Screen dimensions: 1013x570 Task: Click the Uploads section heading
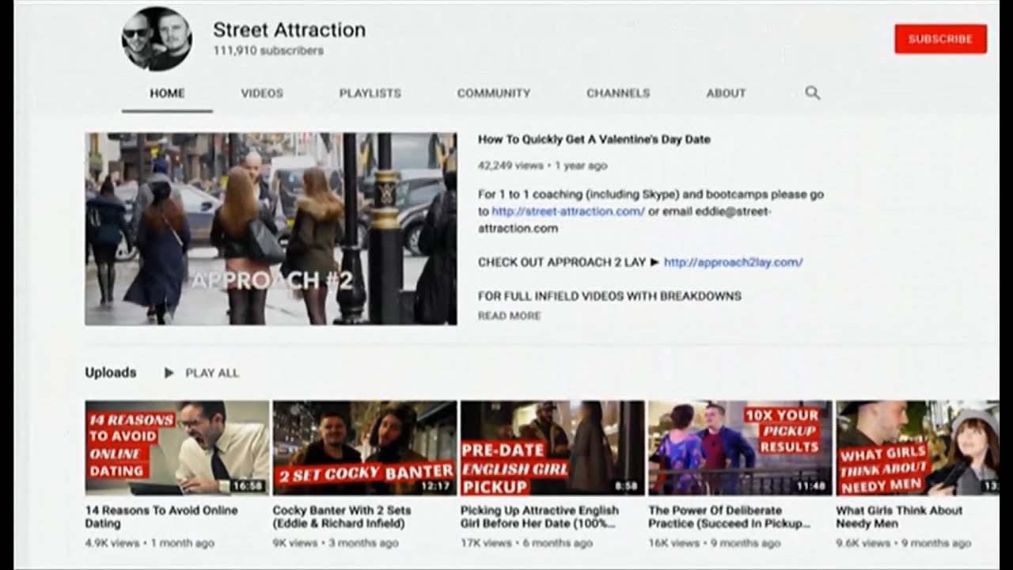tap(111, 372)
